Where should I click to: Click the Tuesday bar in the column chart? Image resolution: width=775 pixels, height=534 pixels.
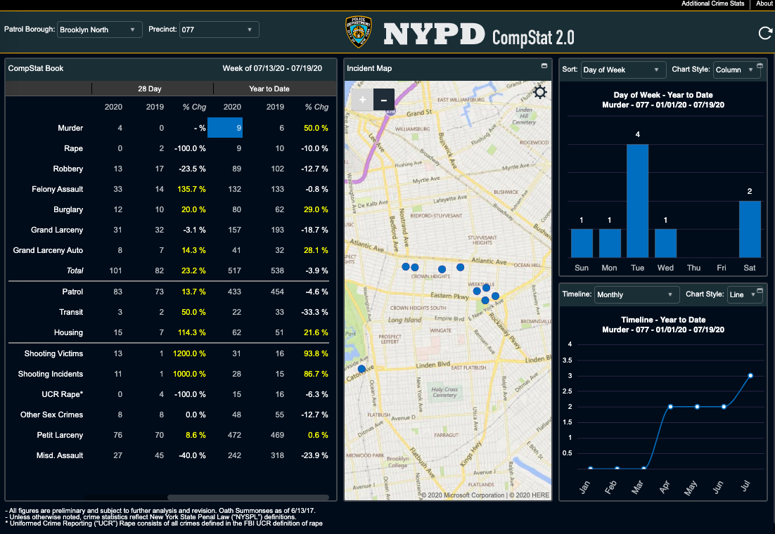(x=638, y=200)
